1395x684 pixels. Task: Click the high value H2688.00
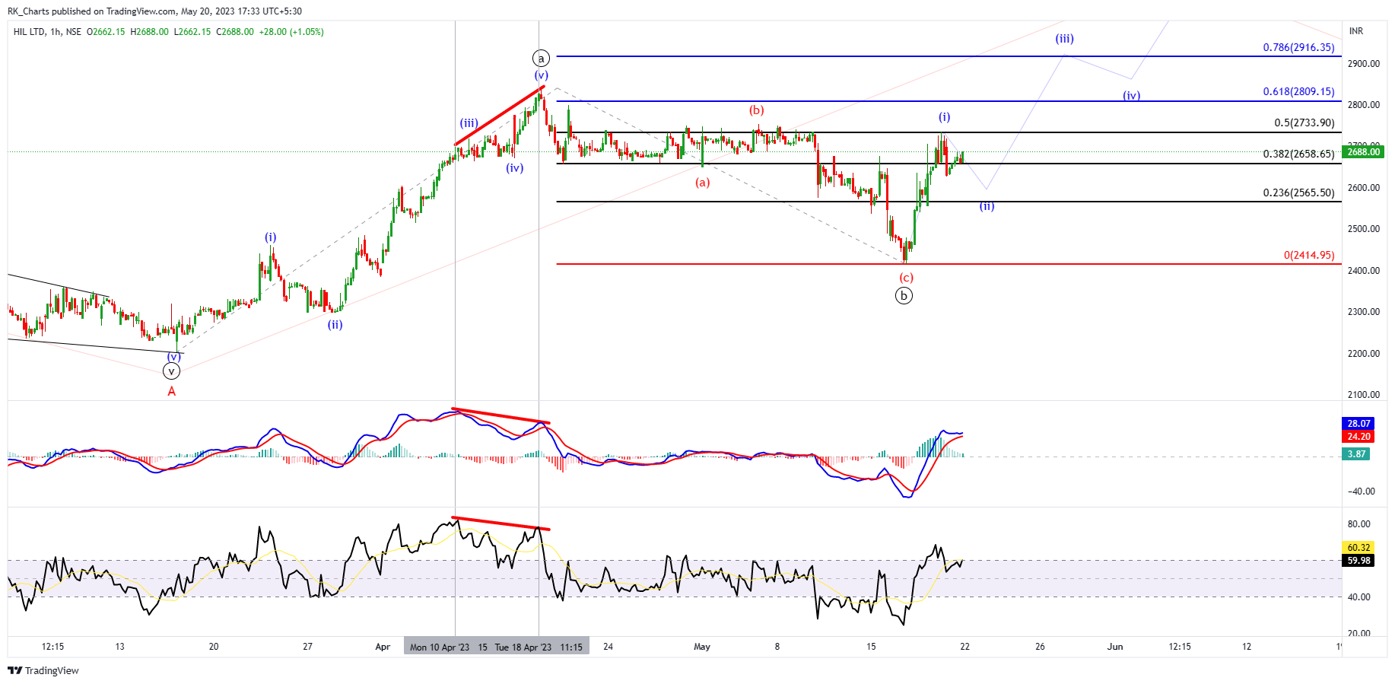coord(149,32)
